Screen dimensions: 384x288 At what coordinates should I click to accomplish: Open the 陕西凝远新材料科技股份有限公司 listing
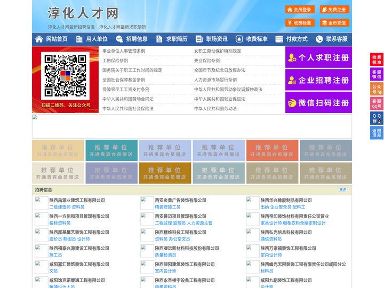(187, 248)
